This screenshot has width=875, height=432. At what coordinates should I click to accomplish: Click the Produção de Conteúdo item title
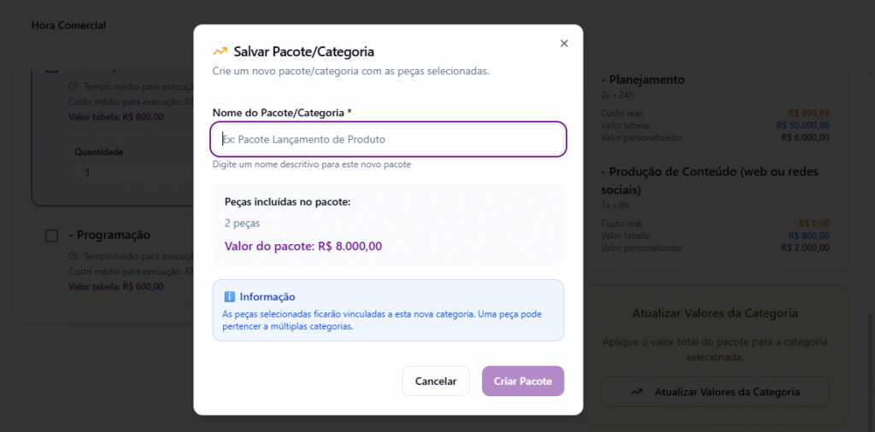(714, 180)
